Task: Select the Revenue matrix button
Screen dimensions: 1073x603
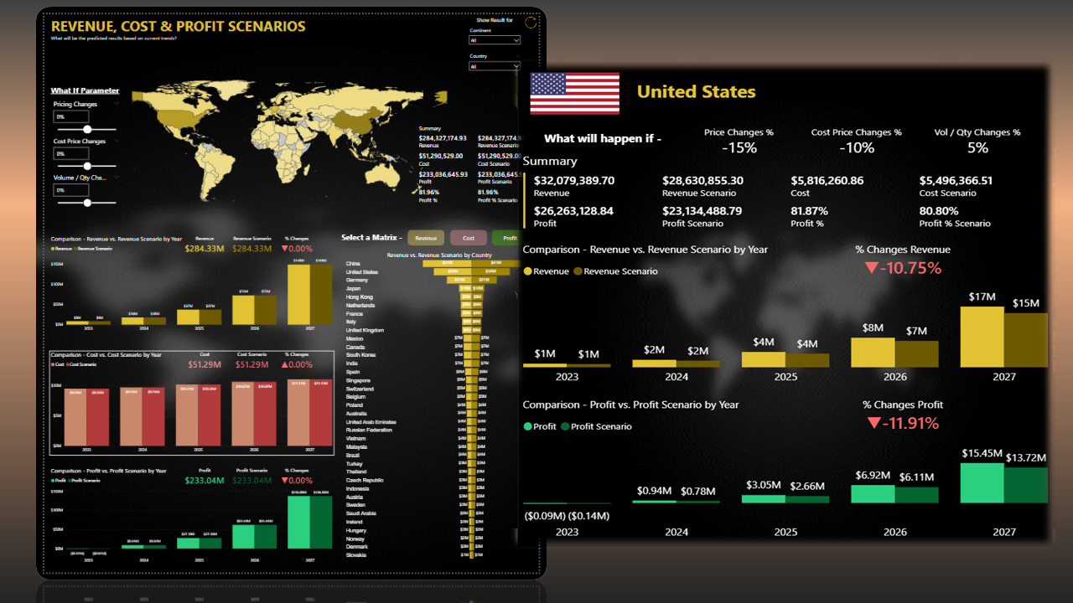Action: point(426,238)
